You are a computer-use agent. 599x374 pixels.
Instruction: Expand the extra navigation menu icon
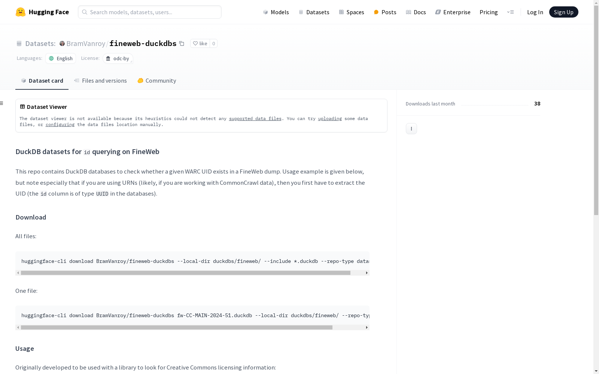[x=510, y=12]
